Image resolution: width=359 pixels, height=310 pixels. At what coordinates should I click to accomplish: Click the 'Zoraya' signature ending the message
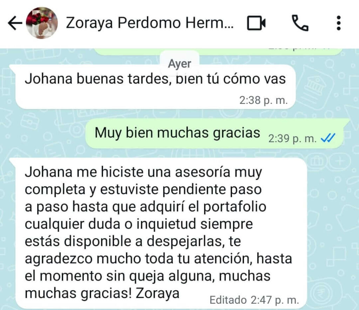tap(157, 293)
